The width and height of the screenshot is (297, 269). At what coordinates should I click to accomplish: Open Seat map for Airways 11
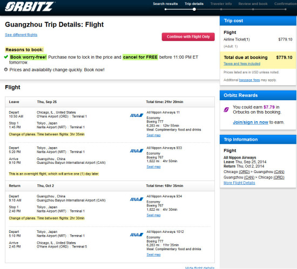click(x=153, y=135)
